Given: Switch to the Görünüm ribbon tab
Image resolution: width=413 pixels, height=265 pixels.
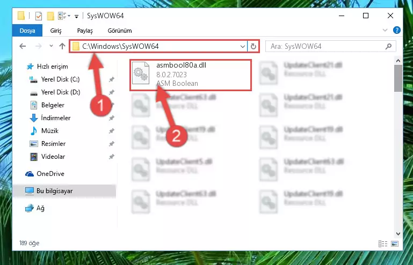Looking at the screenshot, I should point(120,31).
